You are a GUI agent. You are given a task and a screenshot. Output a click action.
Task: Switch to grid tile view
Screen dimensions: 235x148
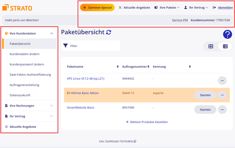pyautogui.click(x=211, y=46)
